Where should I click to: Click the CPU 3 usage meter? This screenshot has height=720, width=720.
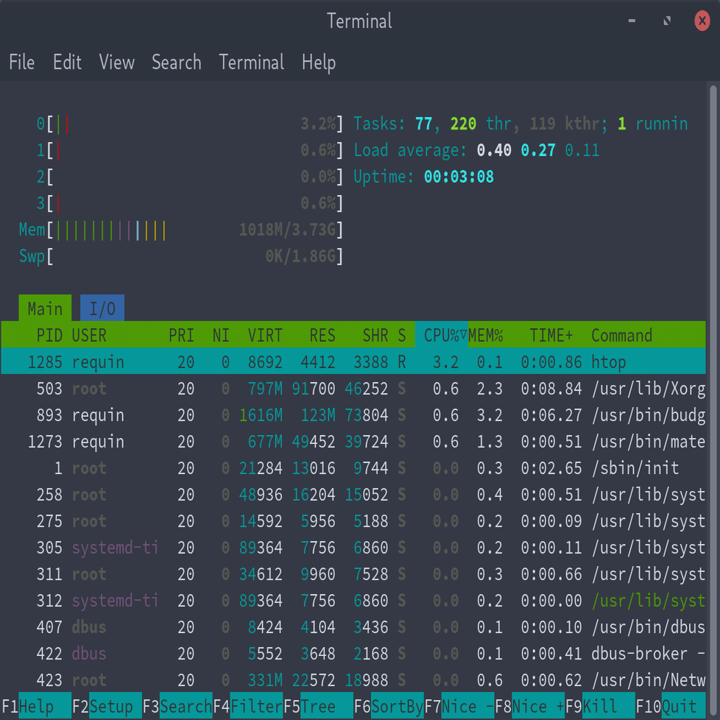[190, 203]
